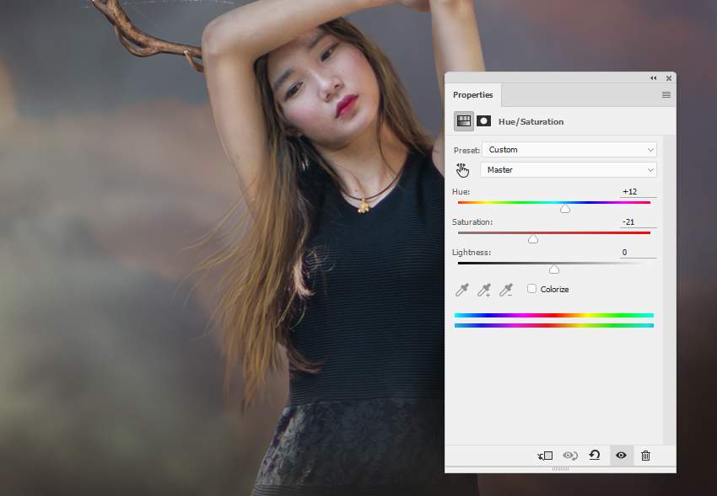Select the add-to-sample eyedropper

484,290
